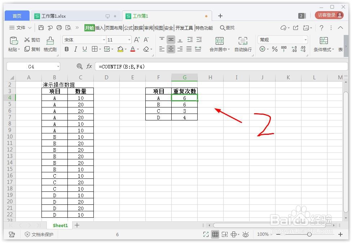
Task: Click the Paste clipboard icon
Action: point(14,41)
